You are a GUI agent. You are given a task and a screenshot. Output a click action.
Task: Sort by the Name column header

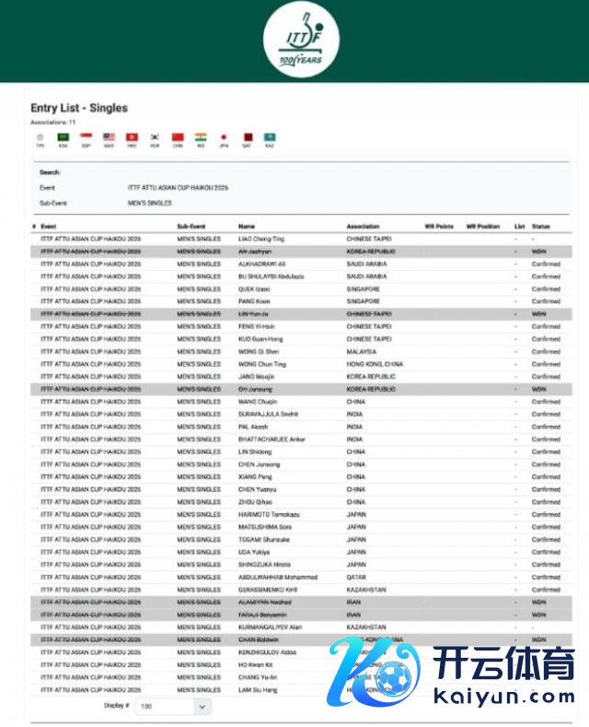(247, 226)
